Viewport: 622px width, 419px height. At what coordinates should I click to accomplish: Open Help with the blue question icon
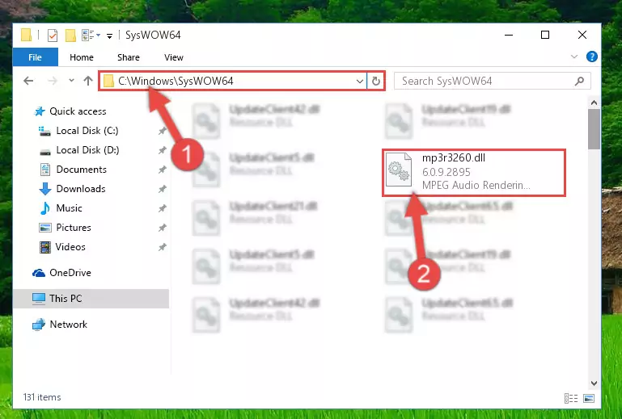point(592,57)
